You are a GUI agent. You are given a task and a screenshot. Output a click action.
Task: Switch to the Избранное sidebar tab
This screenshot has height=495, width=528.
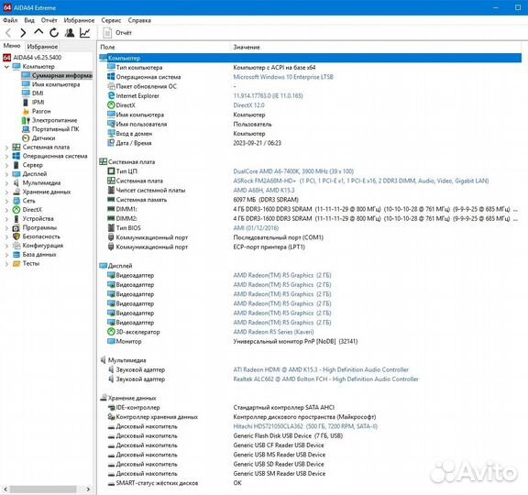click(42, 47)
